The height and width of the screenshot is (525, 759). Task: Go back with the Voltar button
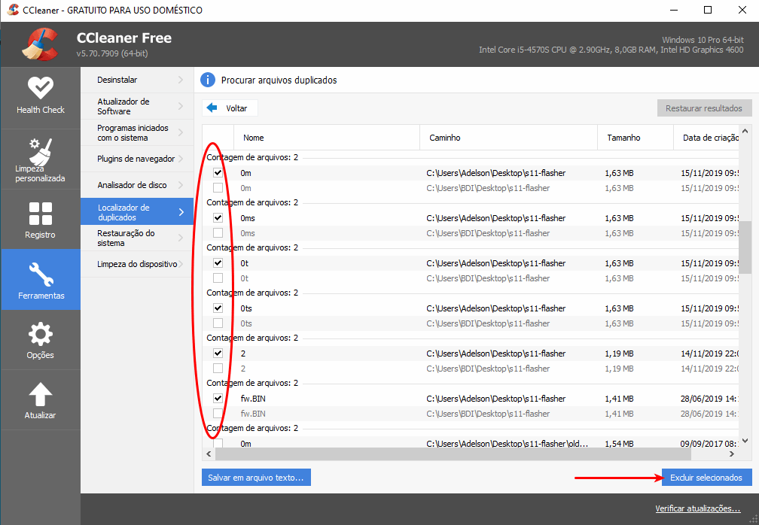(230, 108)
